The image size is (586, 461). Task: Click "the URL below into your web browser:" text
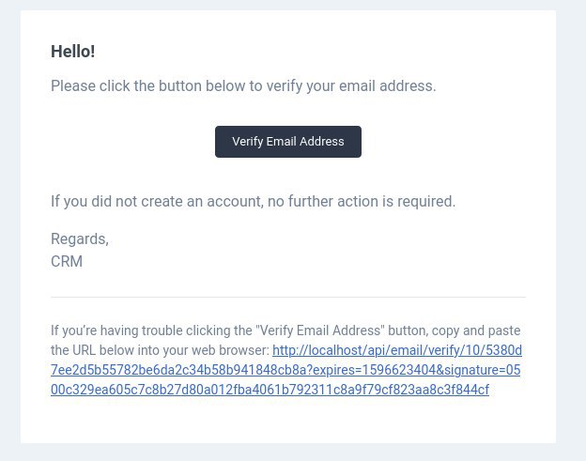160,351
